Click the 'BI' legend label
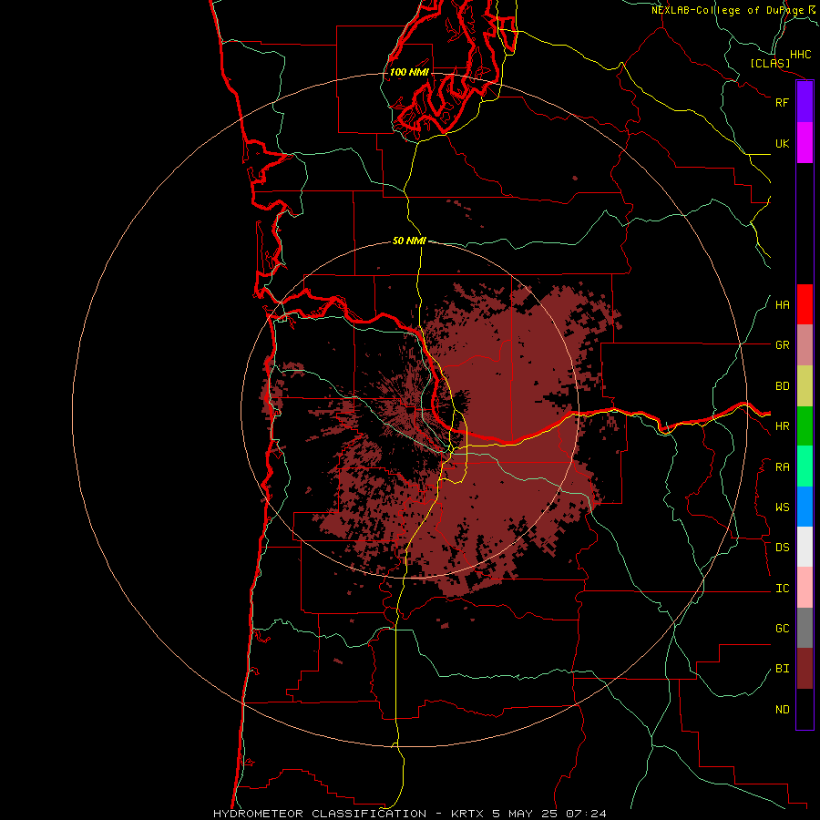This screenshot has height=820, width=820. click(x=782, y=669)
